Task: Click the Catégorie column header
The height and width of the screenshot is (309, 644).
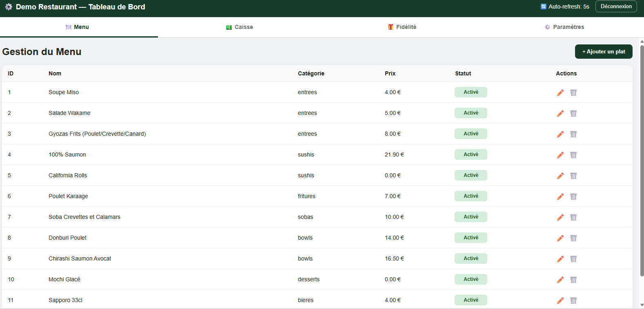Action: (x=311, y=73)
